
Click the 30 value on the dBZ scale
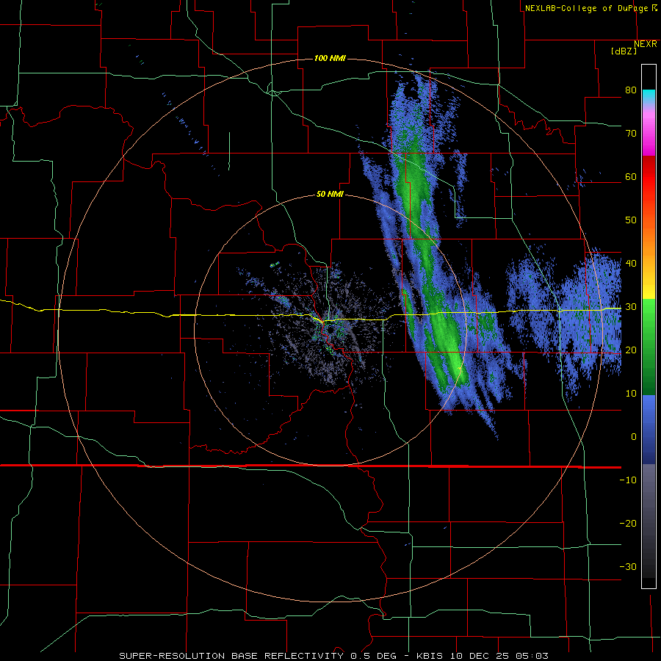coord(631,307)
